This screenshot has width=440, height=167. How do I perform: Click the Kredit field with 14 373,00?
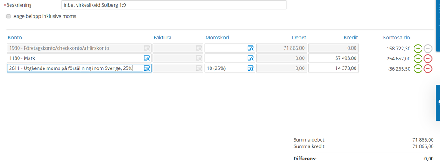pyautogui.click(x=333, y=68)
